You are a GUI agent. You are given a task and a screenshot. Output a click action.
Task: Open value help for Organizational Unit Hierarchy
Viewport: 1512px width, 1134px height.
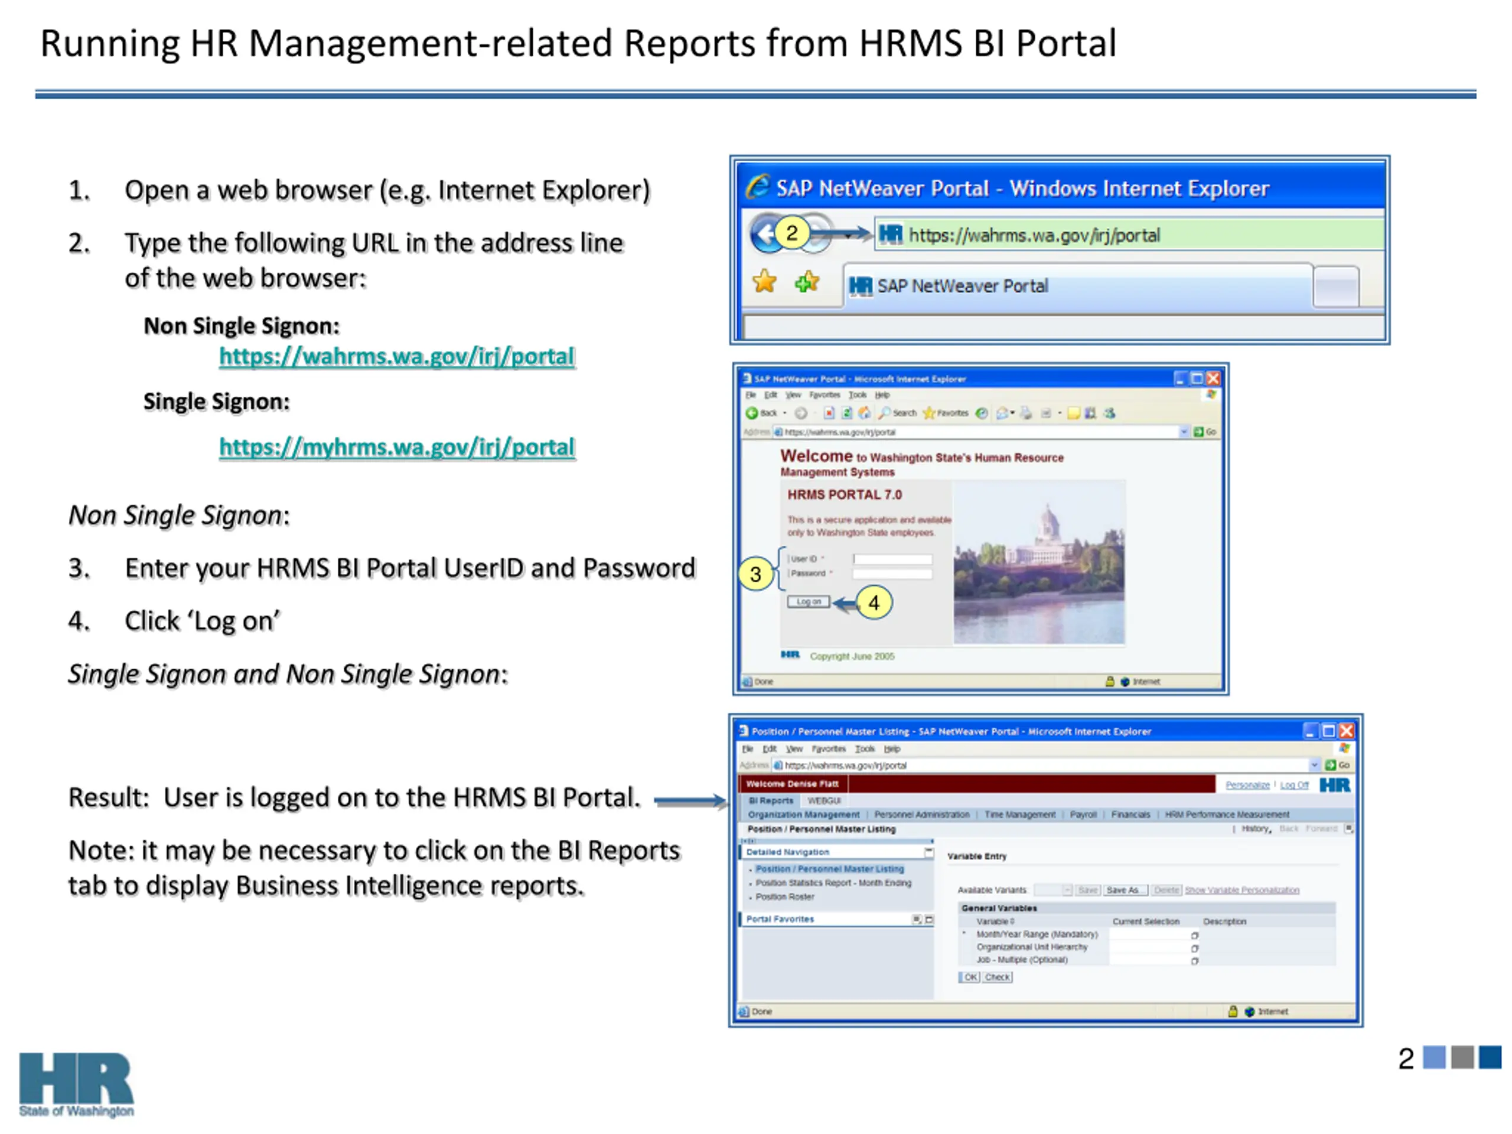pos(1195,948)
